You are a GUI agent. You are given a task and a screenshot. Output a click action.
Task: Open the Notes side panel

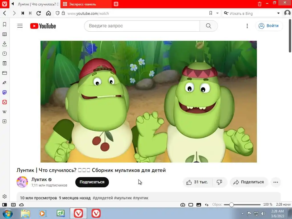(5, 63)
